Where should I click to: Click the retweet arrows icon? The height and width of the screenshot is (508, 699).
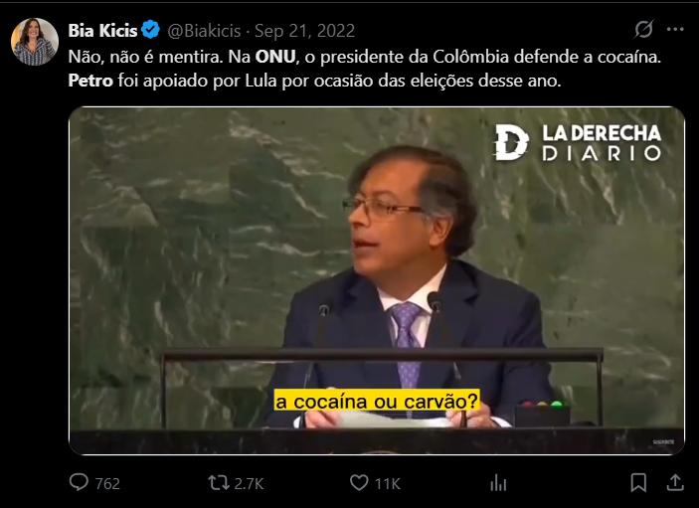pyautogui.click(x=219, y=482)
